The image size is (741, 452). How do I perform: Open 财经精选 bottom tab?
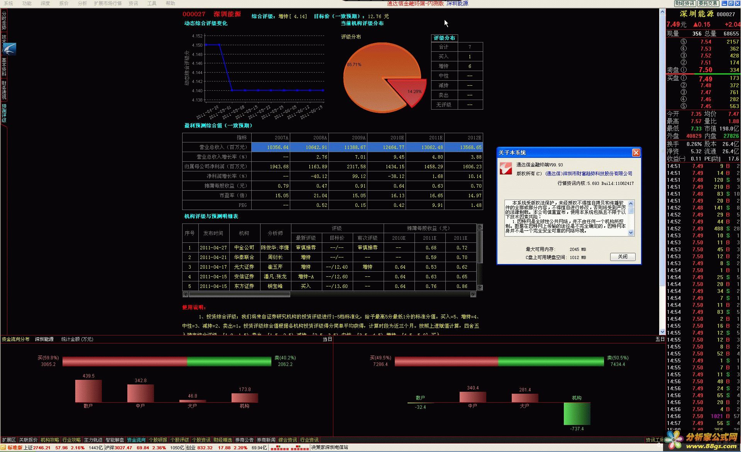coord(223,440)
